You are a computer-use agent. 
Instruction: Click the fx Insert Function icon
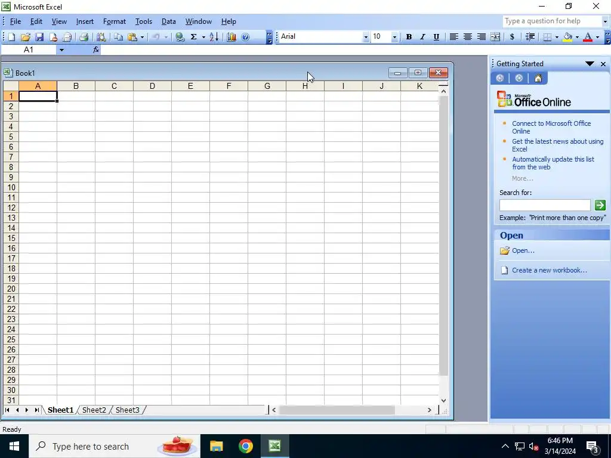pos(96,50)
